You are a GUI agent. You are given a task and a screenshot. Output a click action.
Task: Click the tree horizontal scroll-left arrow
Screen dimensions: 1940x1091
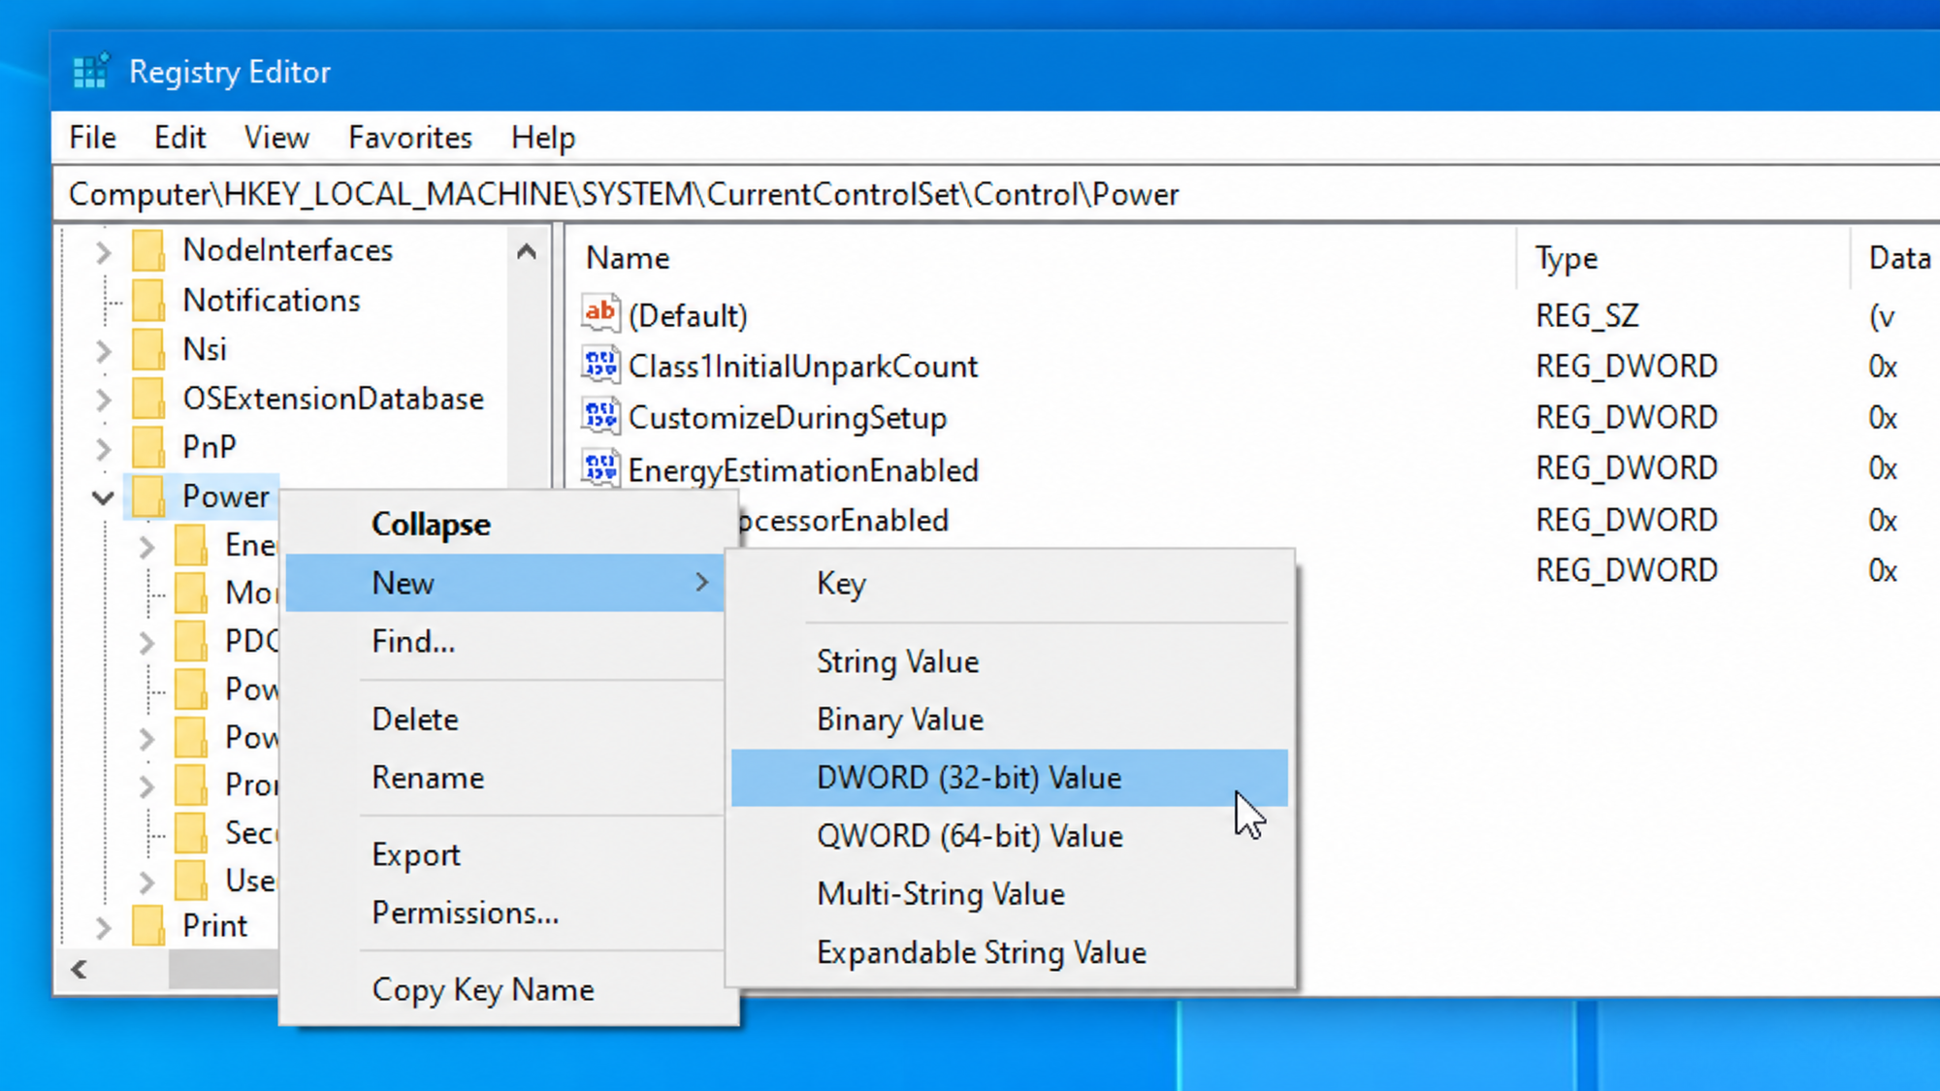pos(80,968)
